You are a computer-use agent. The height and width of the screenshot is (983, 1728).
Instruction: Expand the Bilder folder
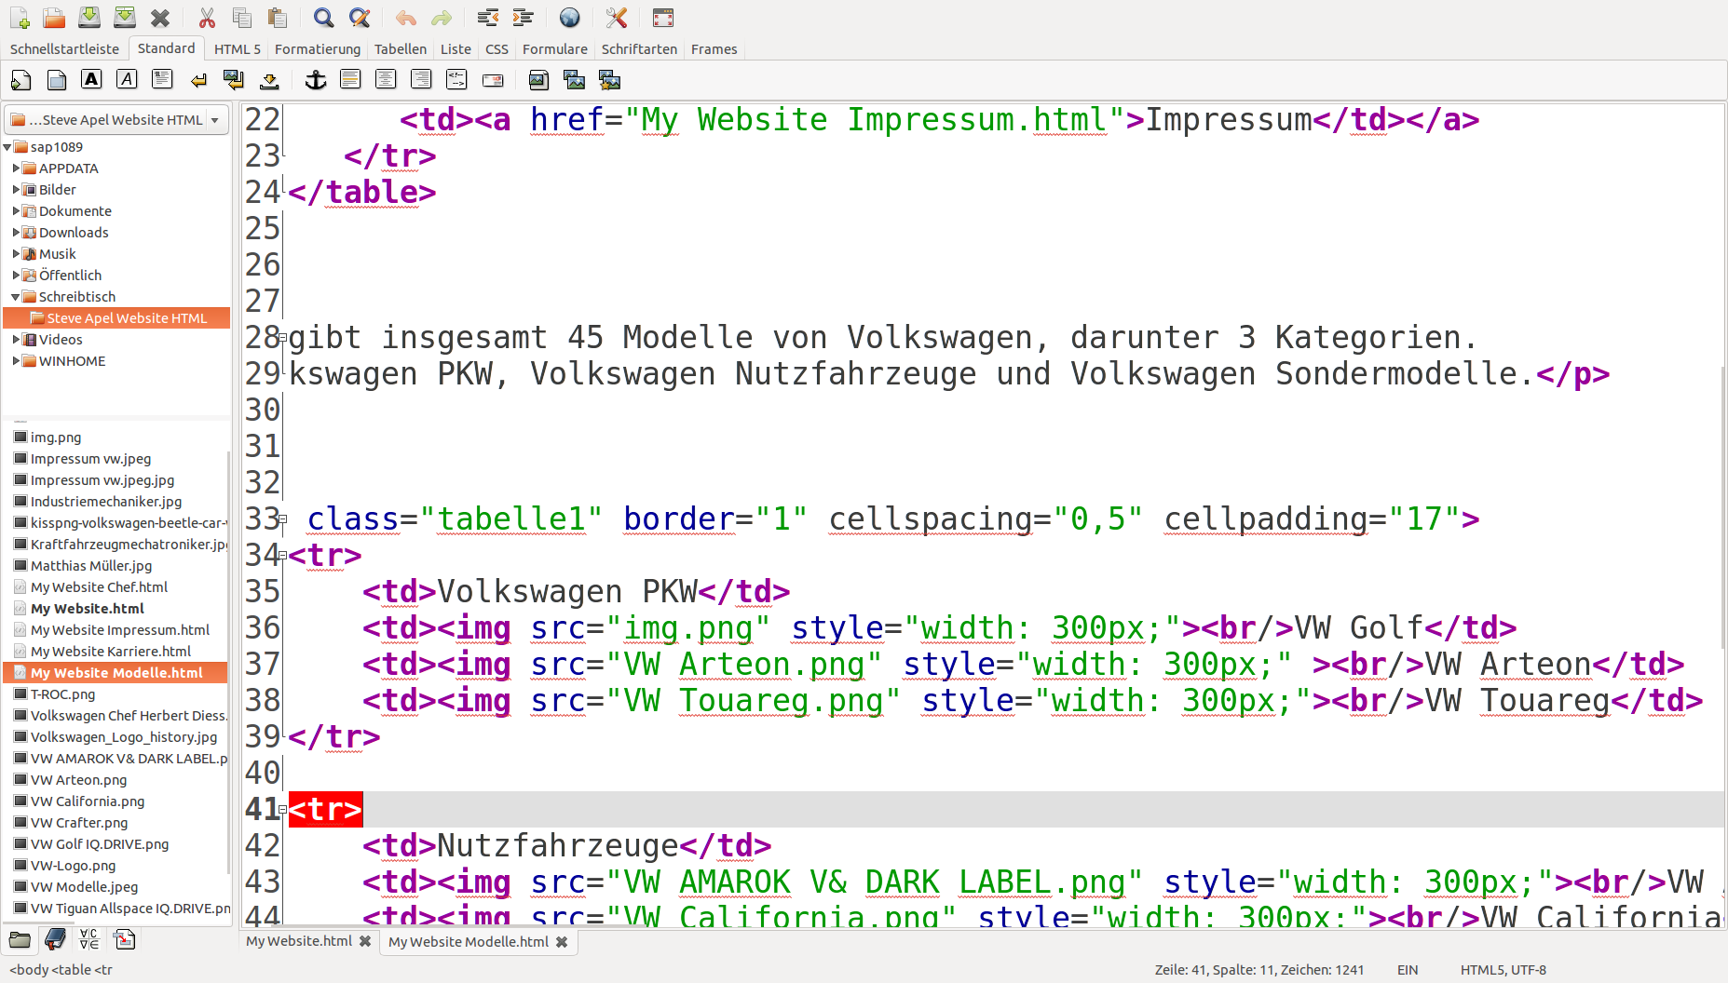(16, 190)
